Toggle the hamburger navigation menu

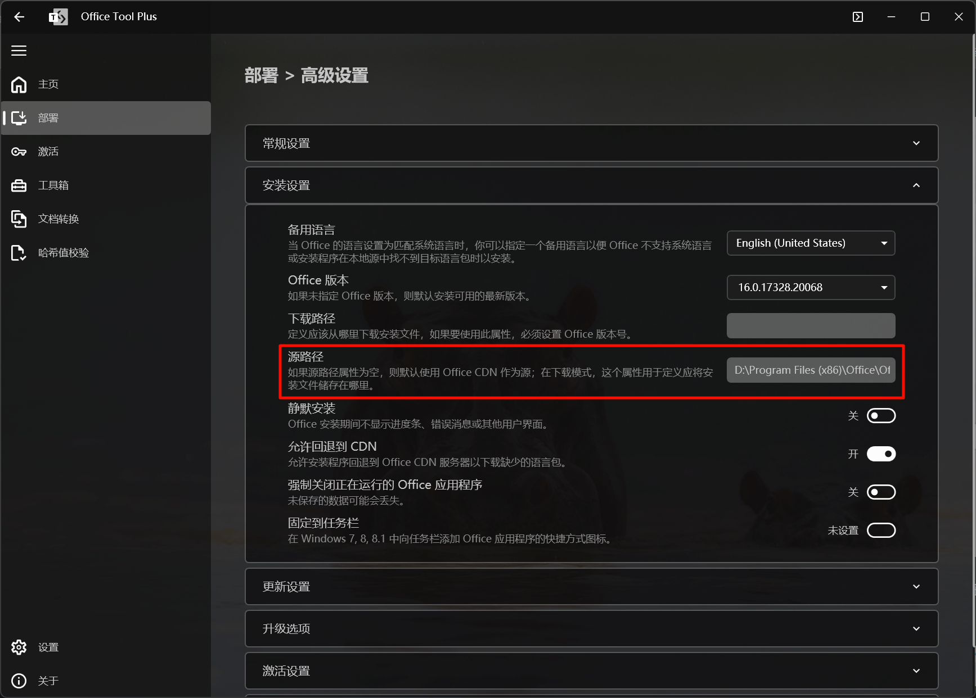(x=19, y=51)
